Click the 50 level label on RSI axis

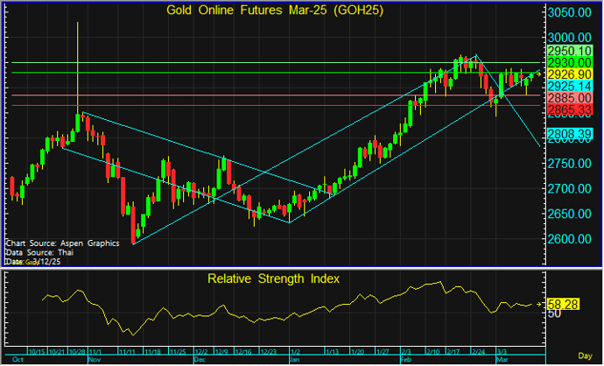coord(554,314)
